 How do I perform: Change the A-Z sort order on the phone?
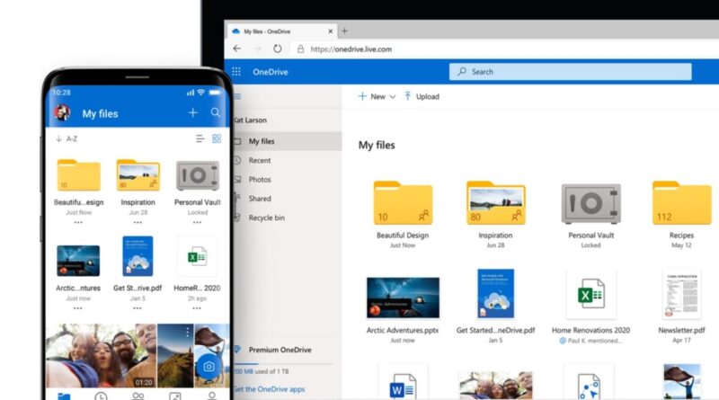[x=67, y=138]
